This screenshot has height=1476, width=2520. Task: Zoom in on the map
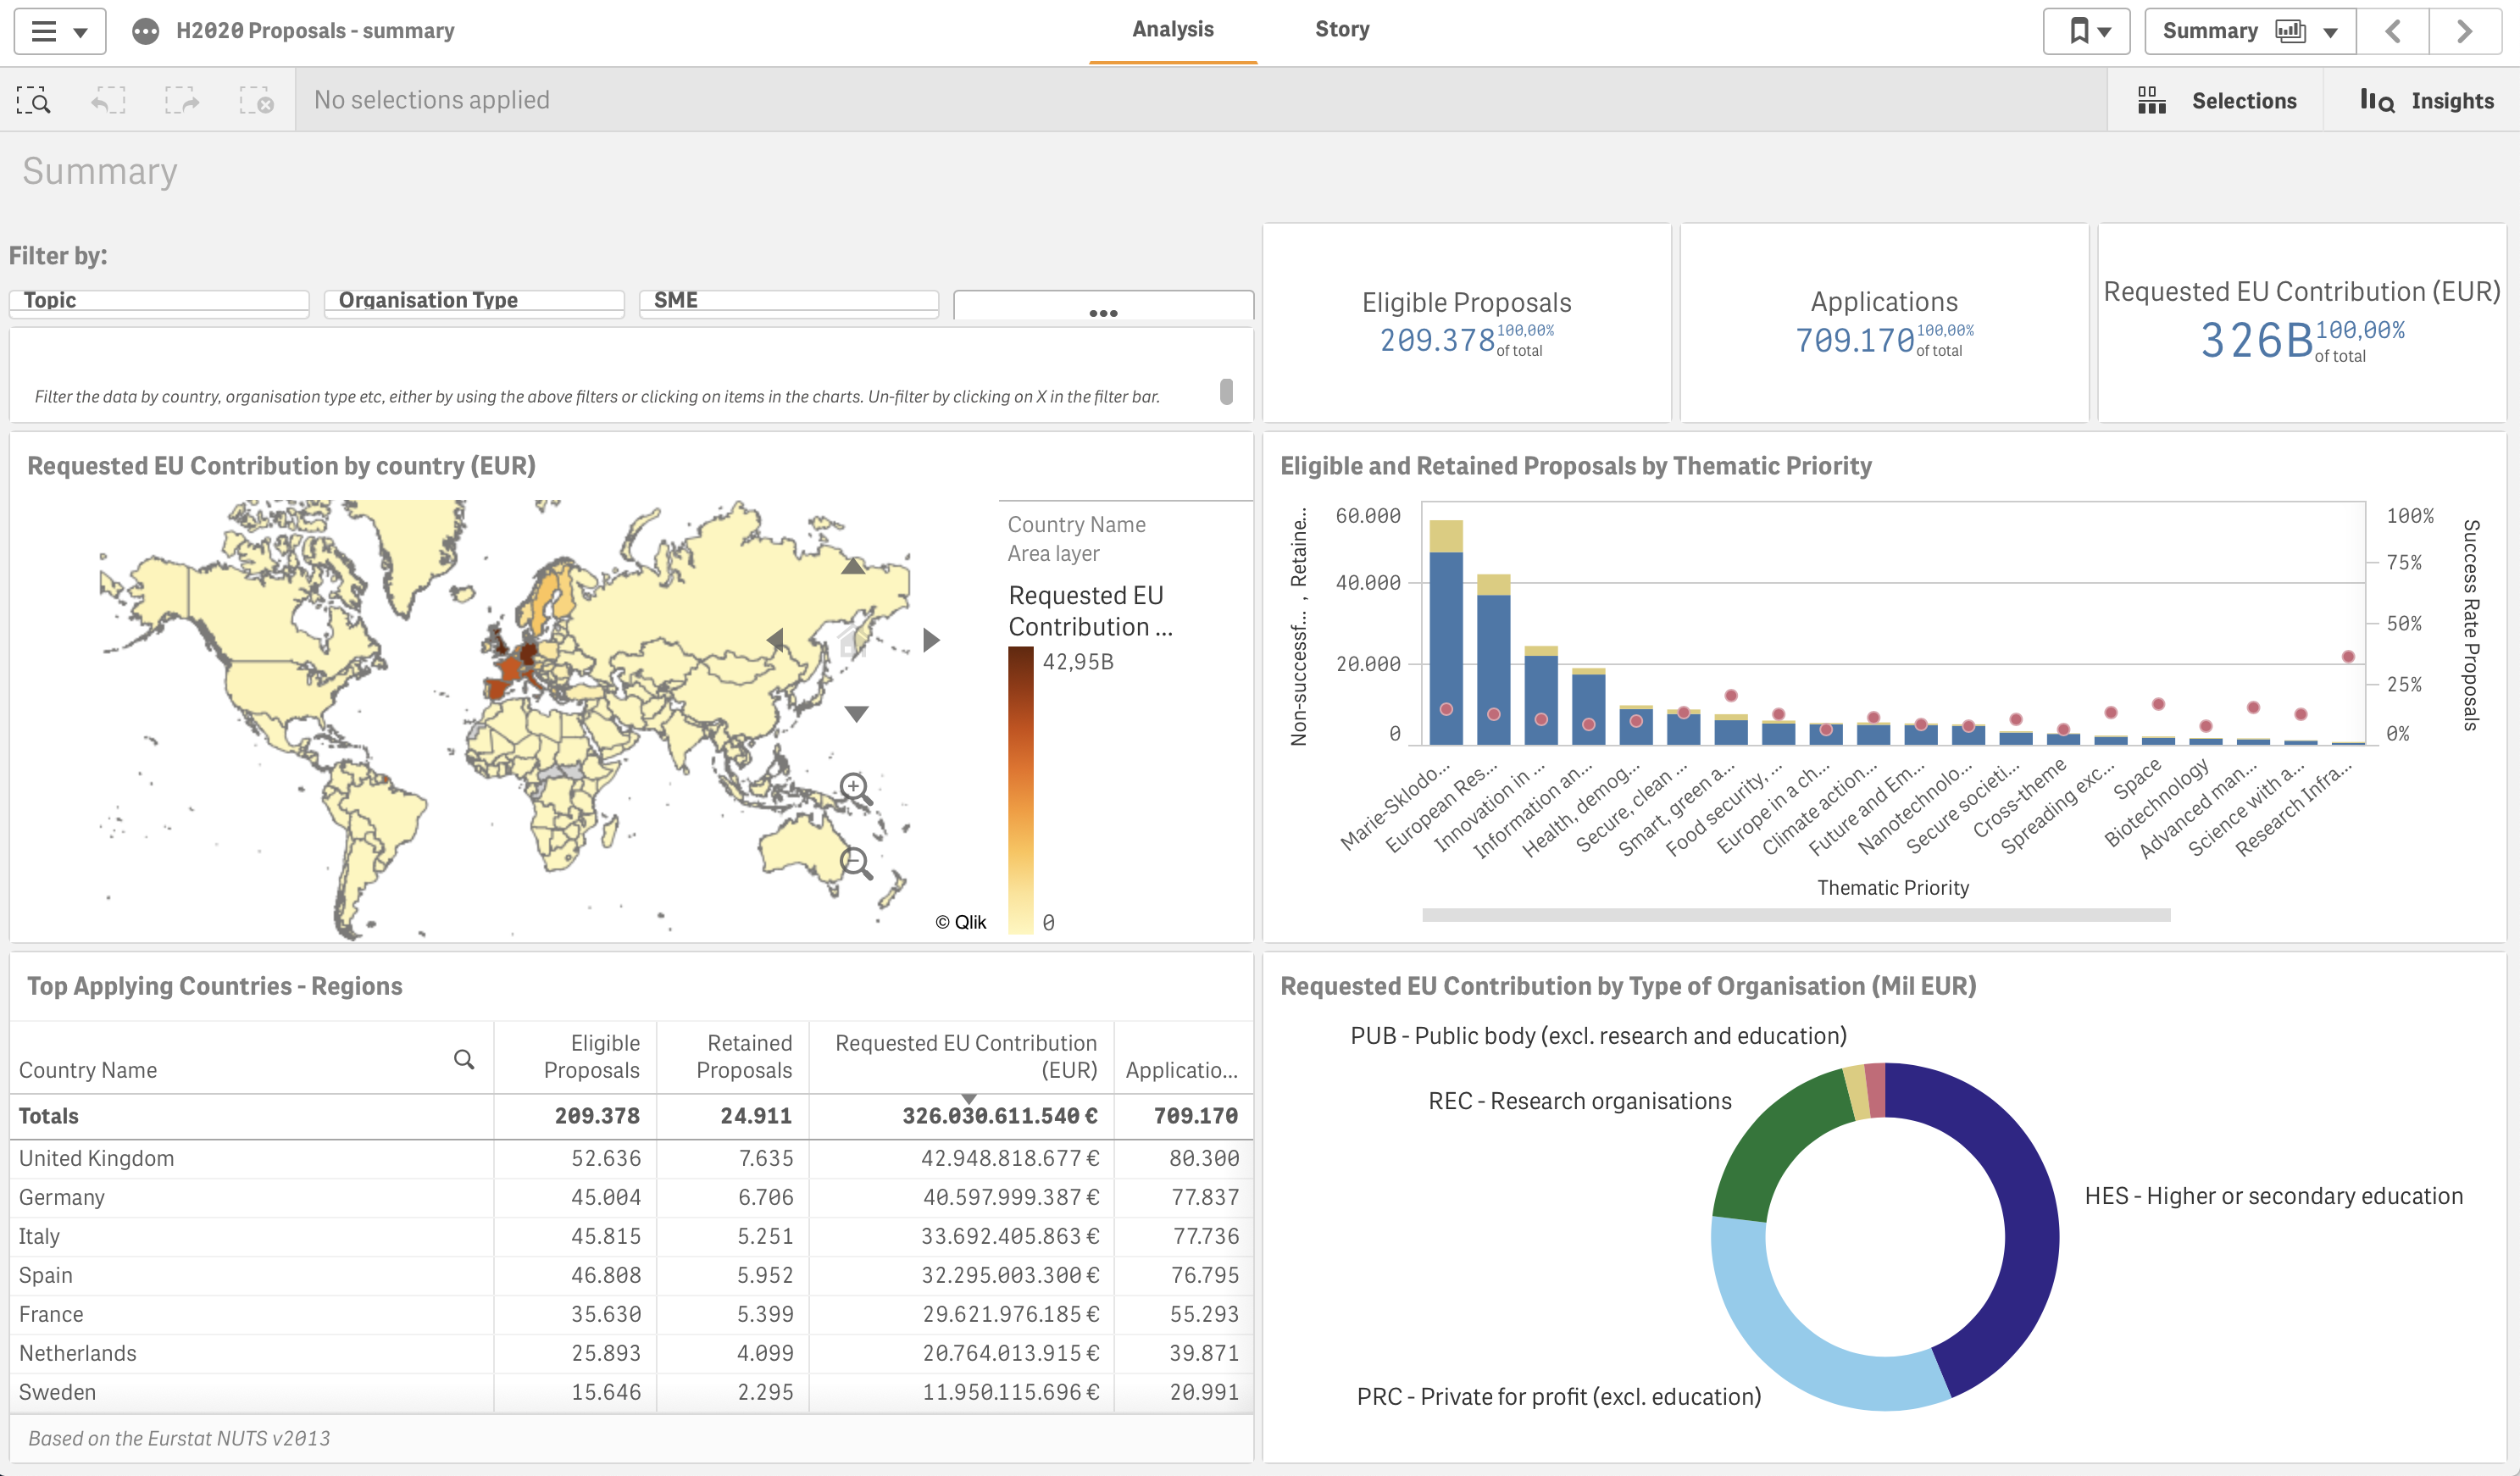[x=854, y=788]
